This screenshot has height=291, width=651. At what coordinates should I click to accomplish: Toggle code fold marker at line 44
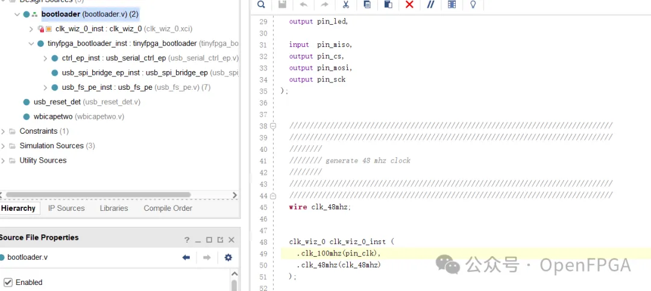[x=273, y=196]
